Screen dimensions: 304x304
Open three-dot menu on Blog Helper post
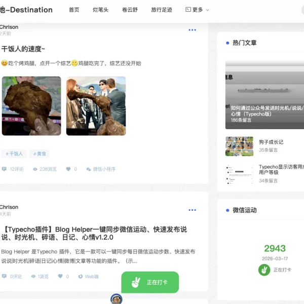tap(192, 210)
